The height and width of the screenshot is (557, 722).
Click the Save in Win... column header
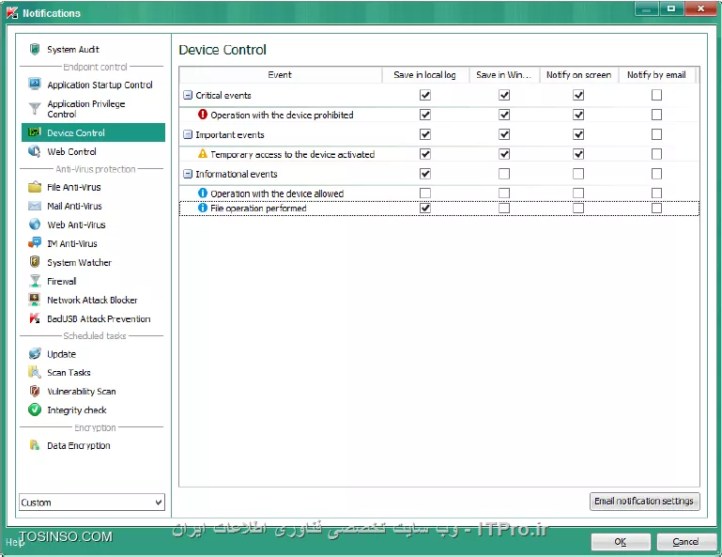coord(504,74)
